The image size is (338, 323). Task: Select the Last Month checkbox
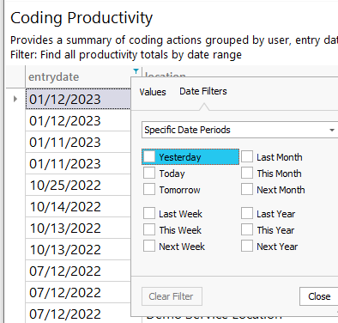247,156
